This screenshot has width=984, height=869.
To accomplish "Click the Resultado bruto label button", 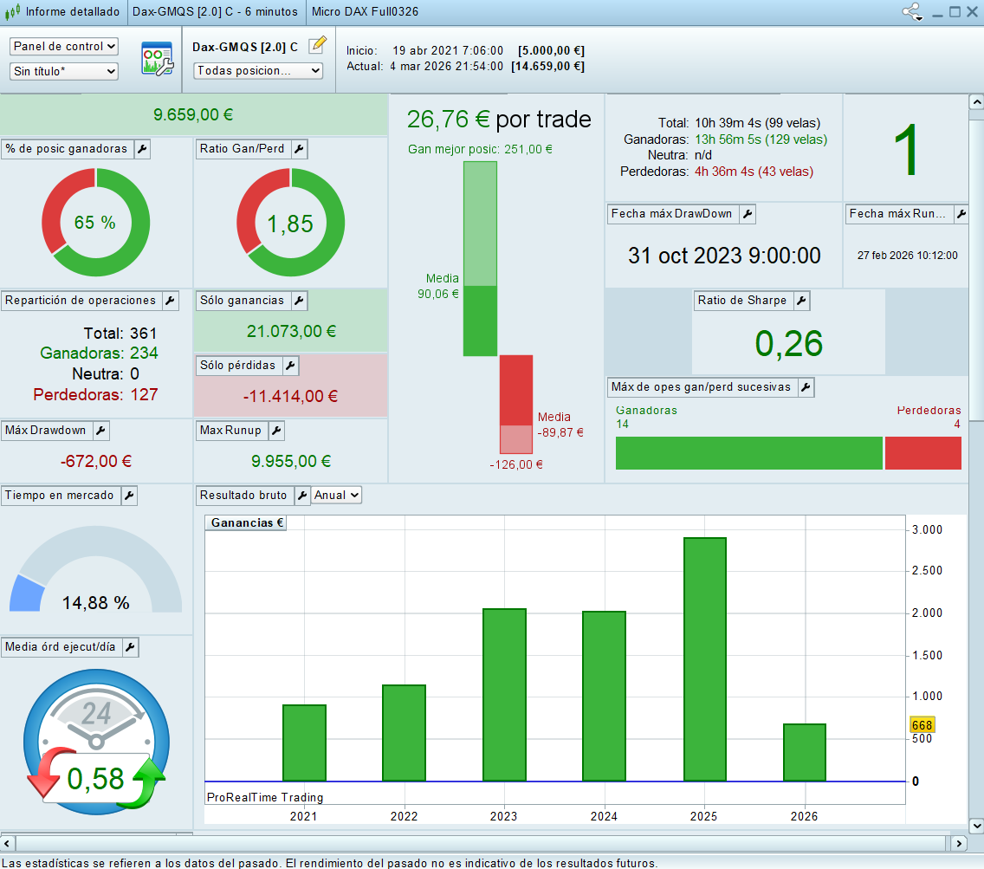I will coord(244,496).
